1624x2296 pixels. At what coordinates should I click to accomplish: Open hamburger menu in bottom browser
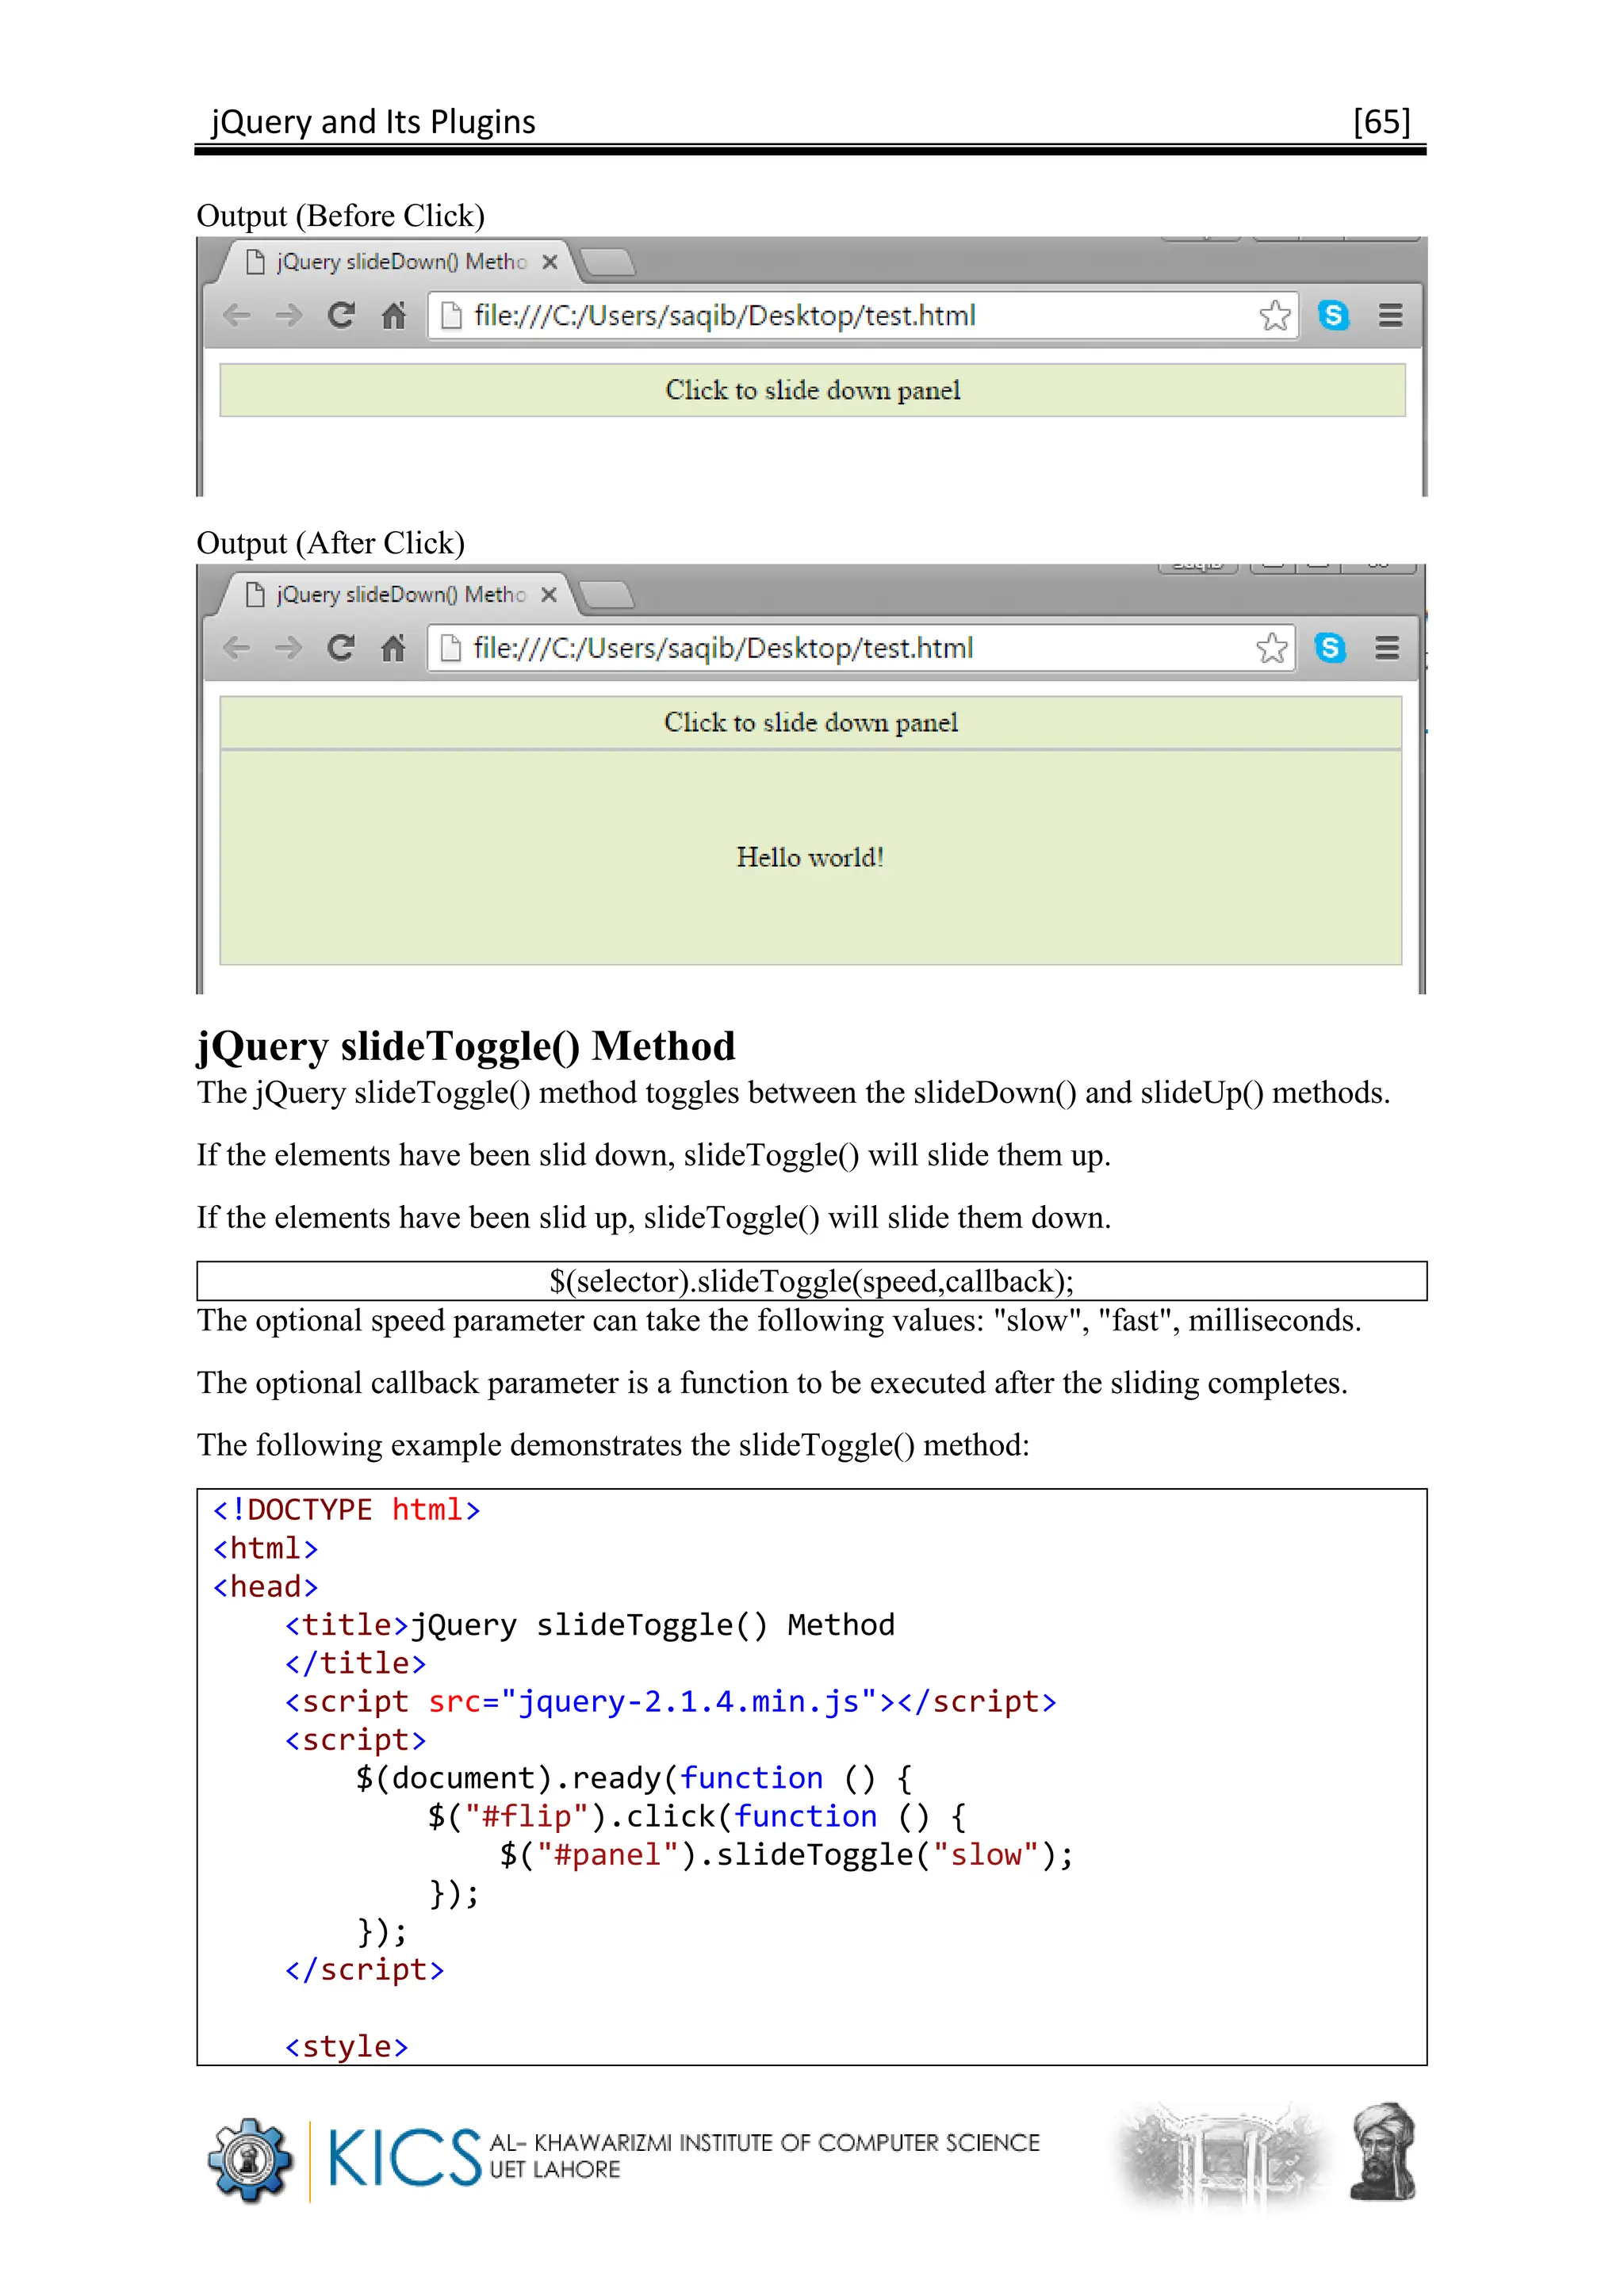tap(1387, 648)
